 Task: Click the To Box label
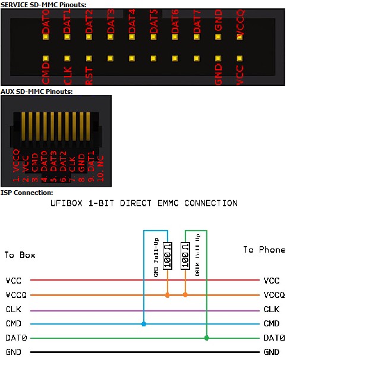click(20, 255)
